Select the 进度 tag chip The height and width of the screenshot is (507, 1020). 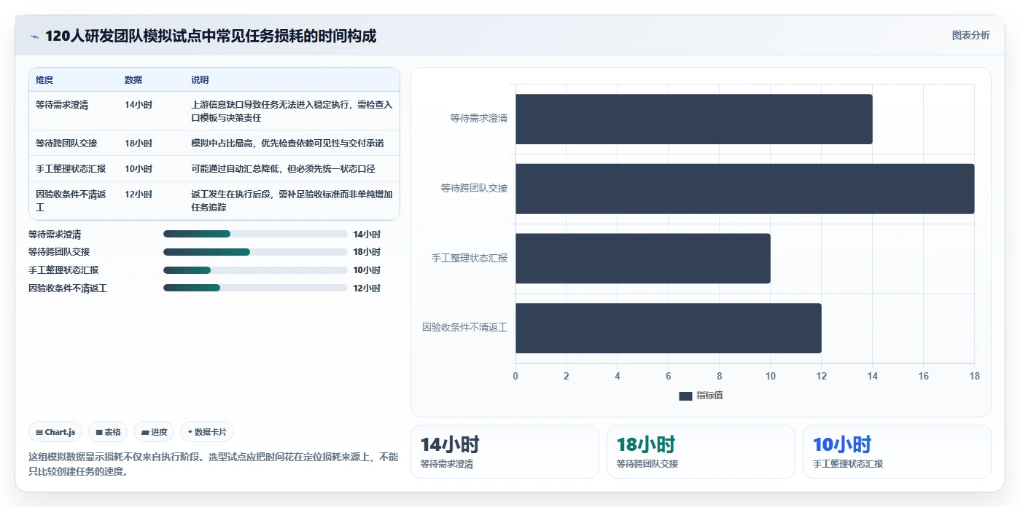pyautogui.click(x=154, y=432)
